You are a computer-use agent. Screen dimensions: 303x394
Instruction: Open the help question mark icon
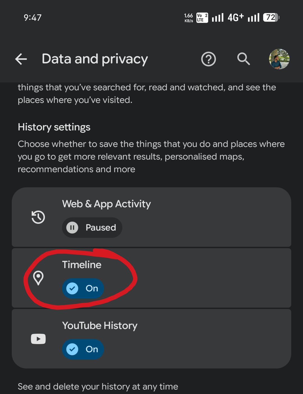pyautogui.click(x=208, y=59)
